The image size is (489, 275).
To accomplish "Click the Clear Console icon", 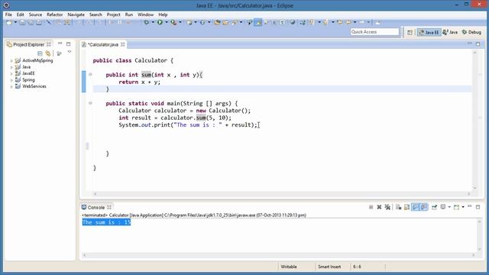I will coord(399,207).
